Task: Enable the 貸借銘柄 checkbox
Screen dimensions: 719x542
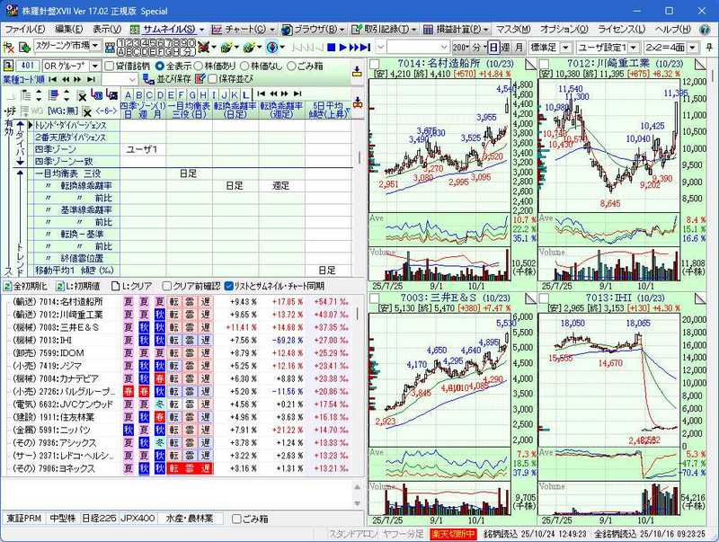Action: coord(109,66)
